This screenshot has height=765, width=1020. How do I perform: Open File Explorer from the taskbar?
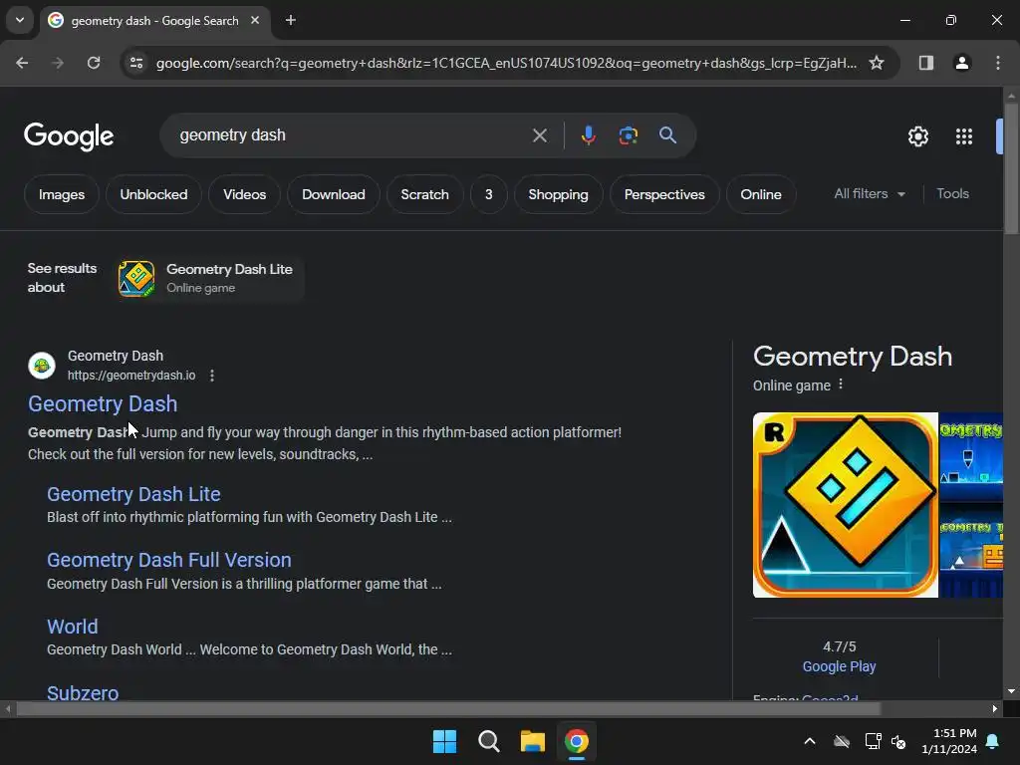(x=532, y=741)
